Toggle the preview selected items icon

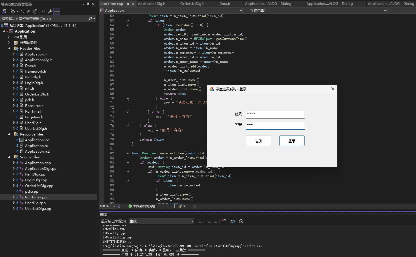(x=56, y=11)
